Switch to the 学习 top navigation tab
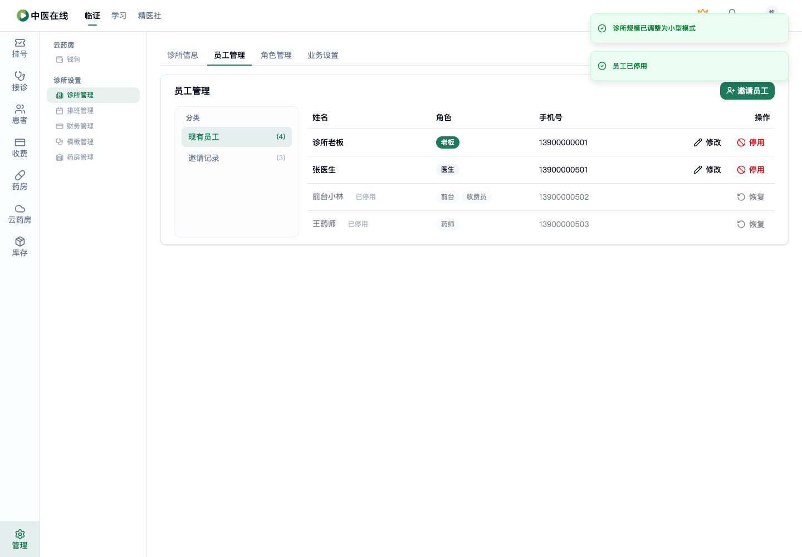802x557 pixels. click(x=119, y=16)
